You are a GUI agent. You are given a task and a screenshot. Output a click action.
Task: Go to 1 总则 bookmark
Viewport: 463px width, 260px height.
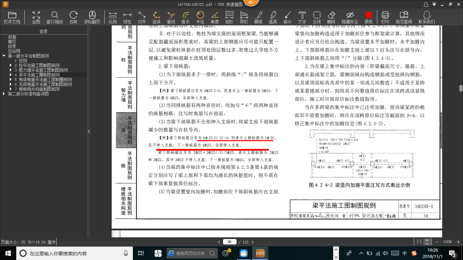pyautogui.click(x=21, y=61)
